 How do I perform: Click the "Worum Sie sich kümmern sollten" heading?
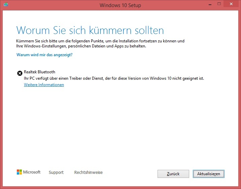coord(90,30)
